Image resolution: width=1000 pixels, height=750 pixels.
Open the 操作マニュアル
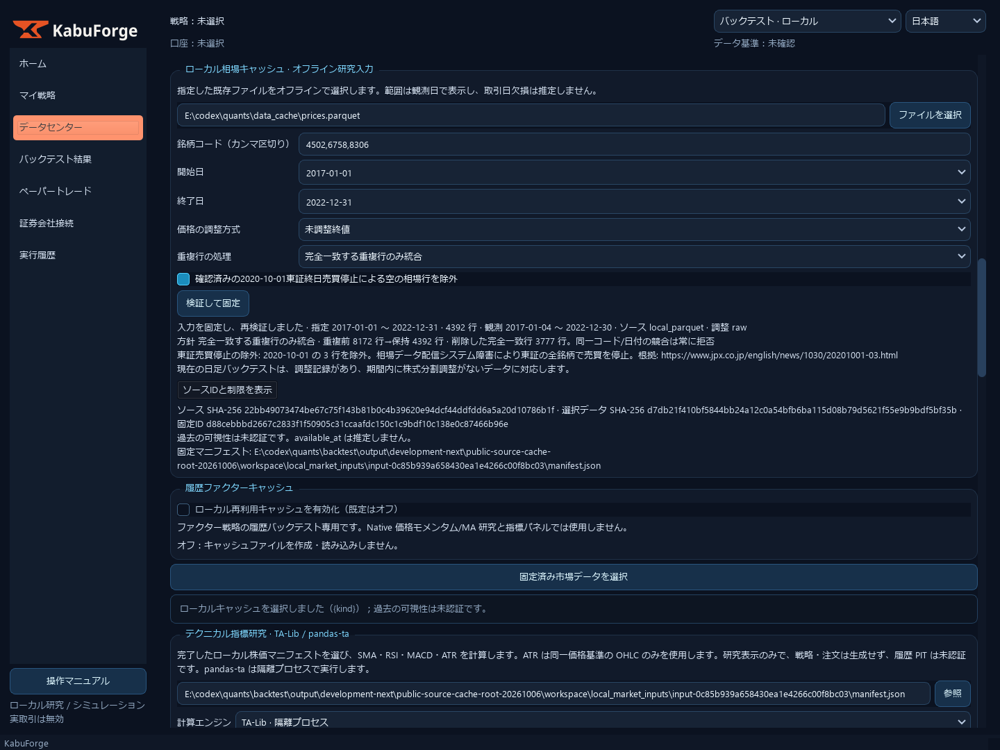(78, 681)
